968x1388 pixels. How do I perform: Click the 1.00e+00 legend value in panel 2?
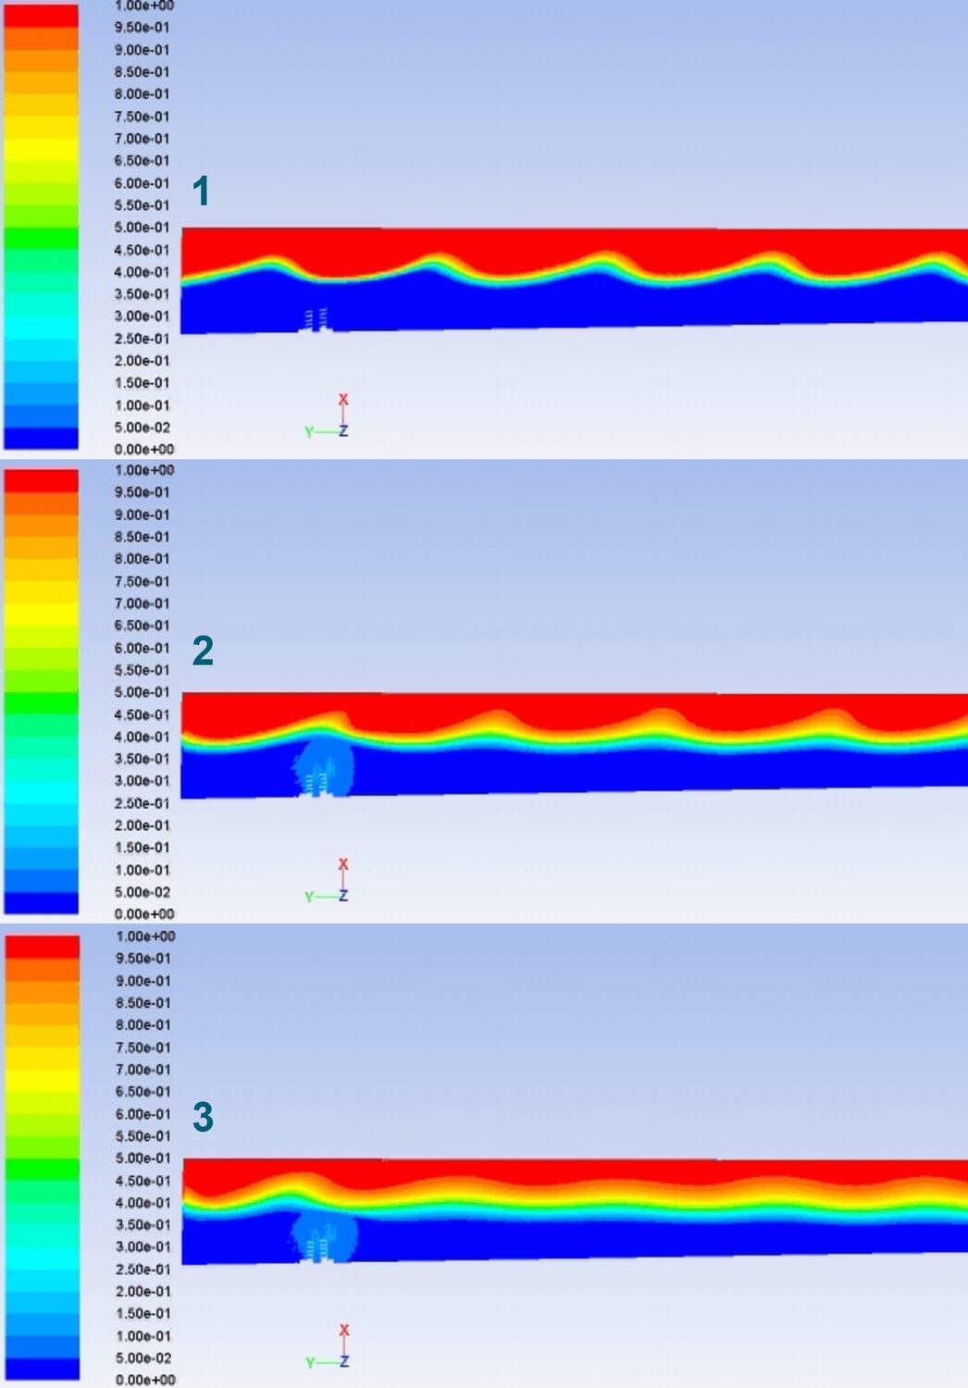pyautogui.click(x=143, y=470)
